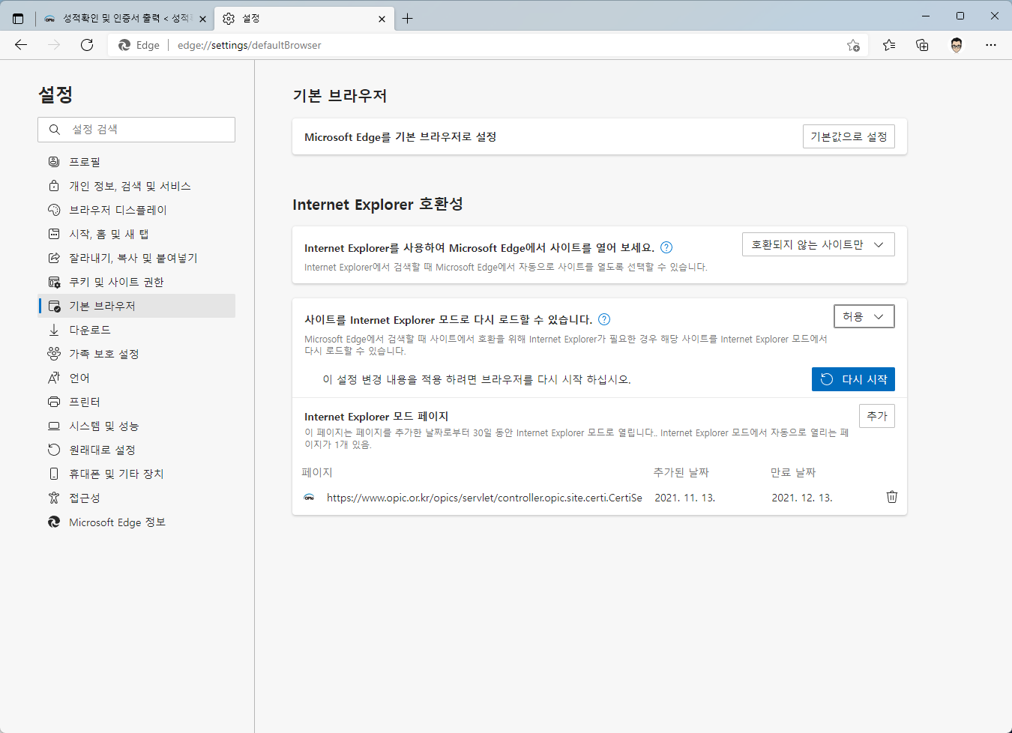Go back with the back arrow
Screen dimensions: 1012x733
point(21,45)
